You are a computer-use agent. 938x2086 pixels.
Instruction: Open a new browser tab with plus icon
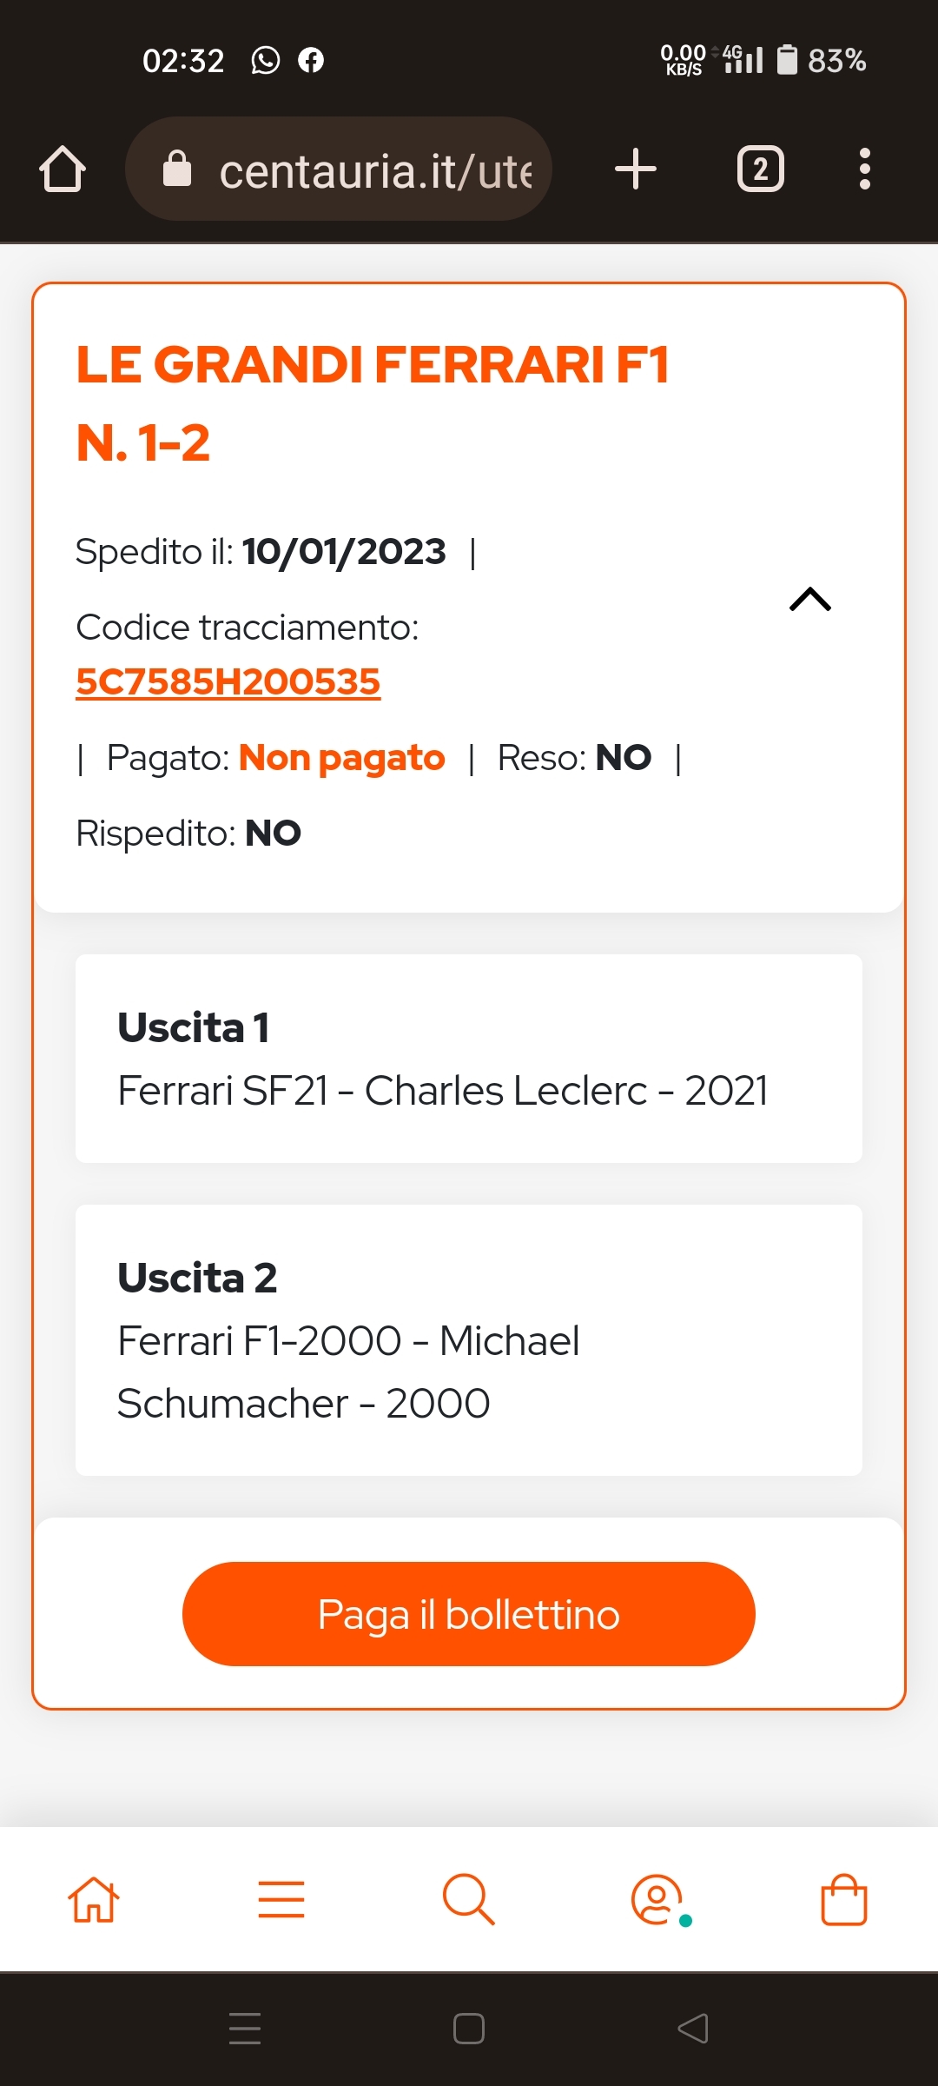[x=636, y=169]
